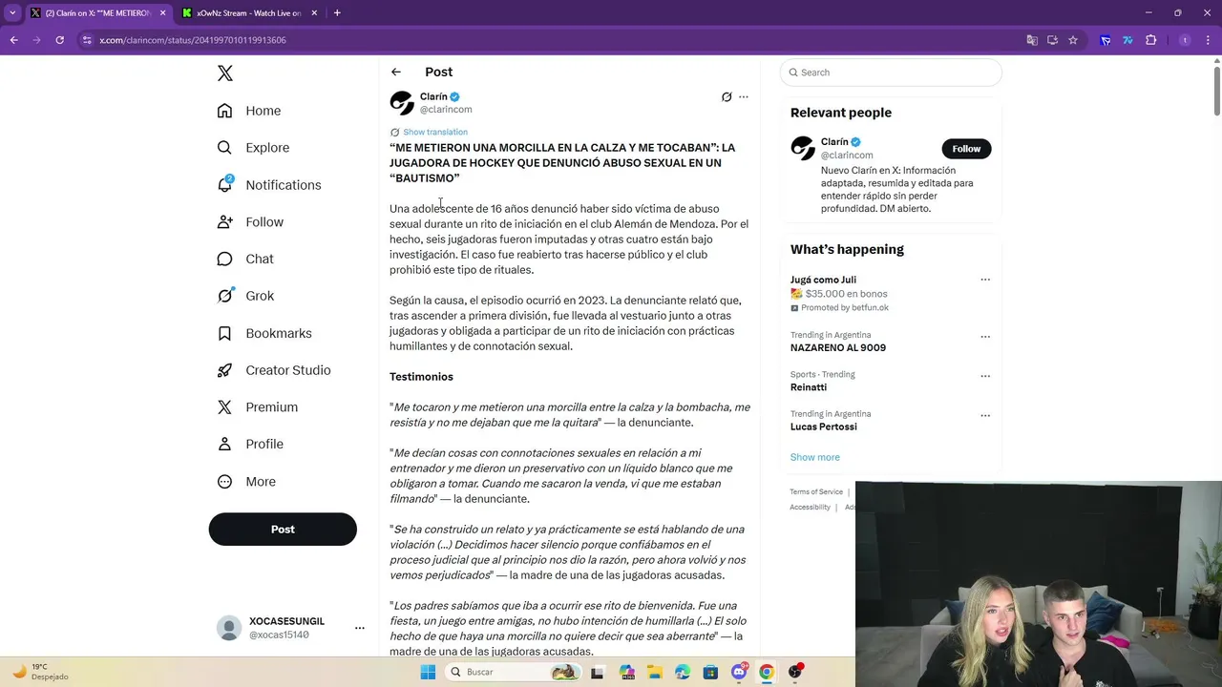
Task: Open the post's three-dot options menu
Action: (x=744, y=97)
